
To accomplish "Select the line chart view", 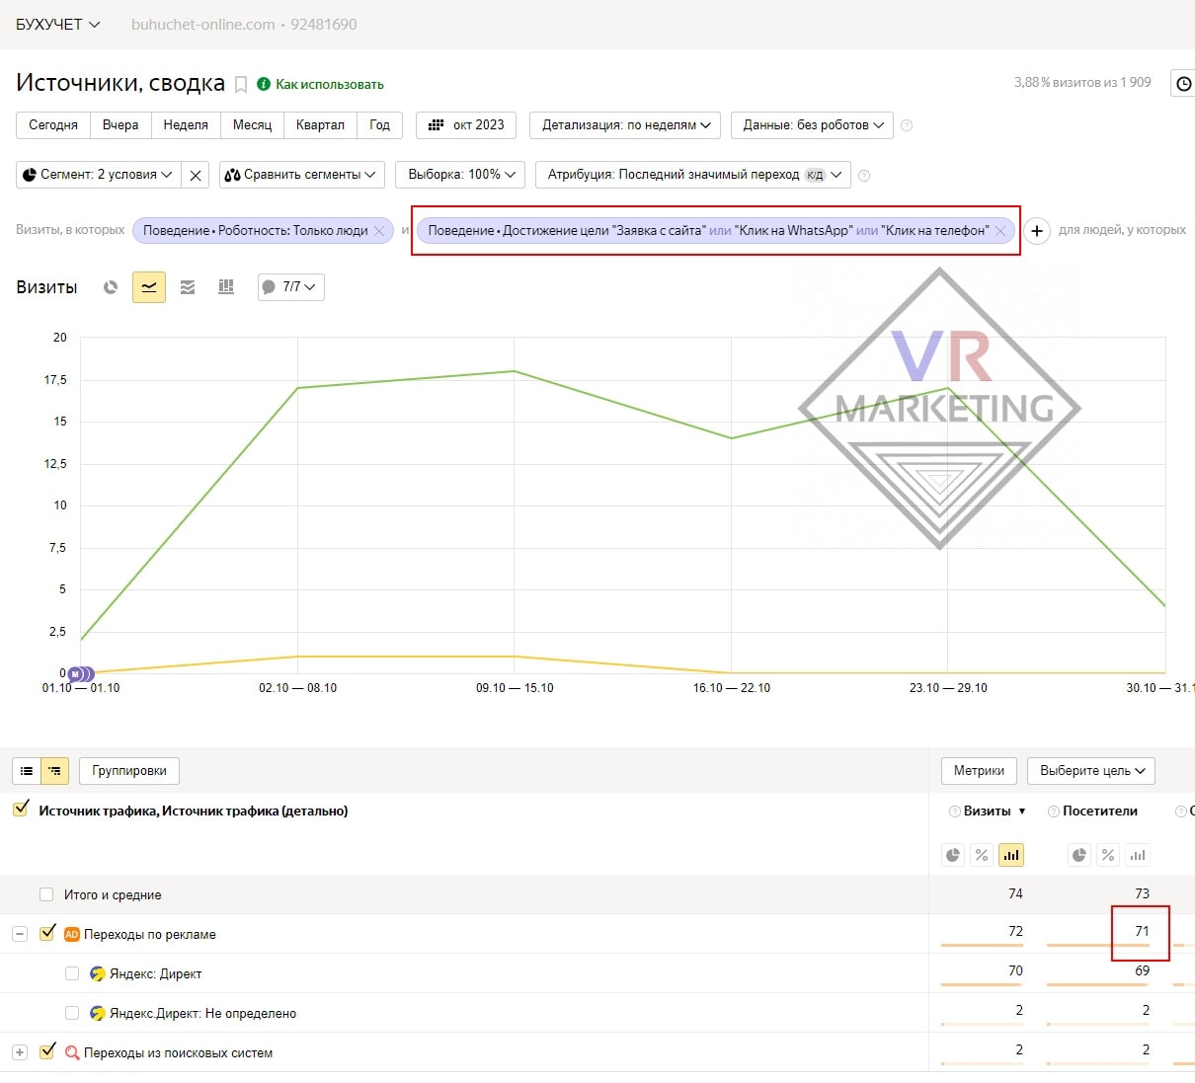I will 149,287.
